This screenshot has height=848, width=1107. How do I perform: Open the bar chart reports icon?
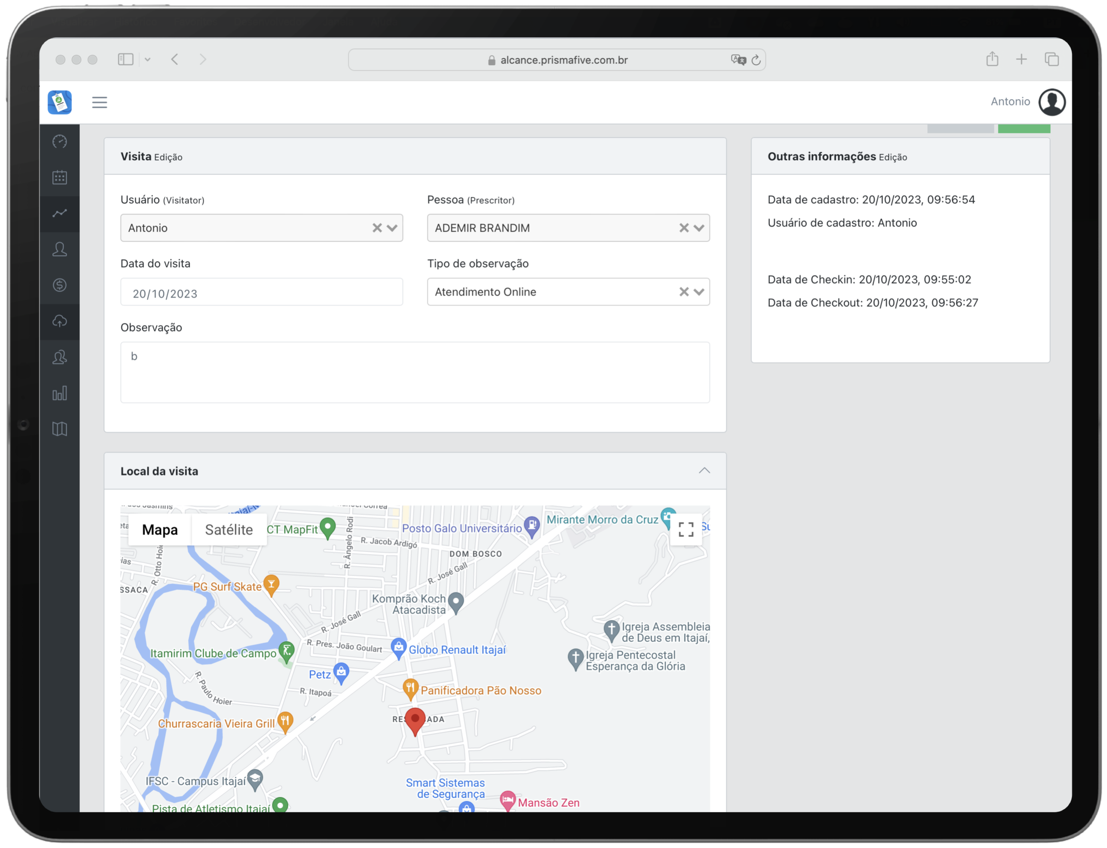[60, 393]
